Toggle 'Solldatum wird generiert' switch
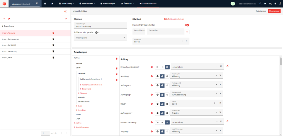This screenshot has width=283, height=136. click(97, 33)
